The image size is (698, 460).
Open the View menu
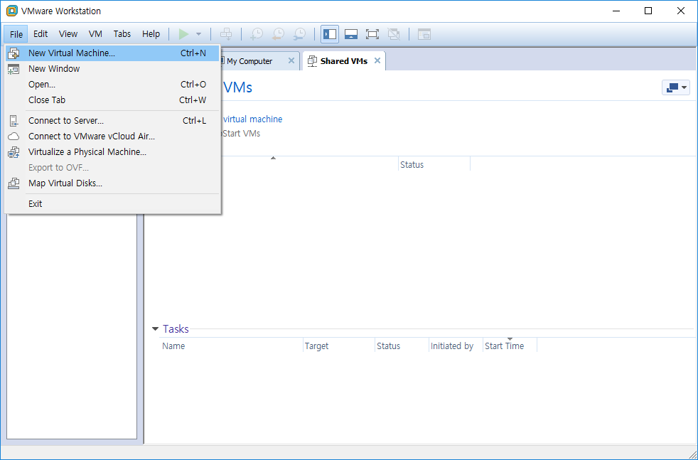point(68,34)
